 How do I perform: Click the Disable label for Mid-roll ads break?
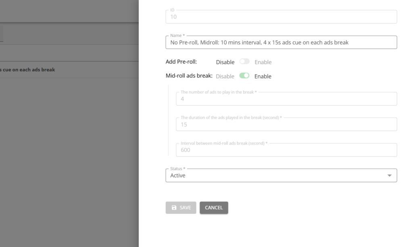[225, 76]
